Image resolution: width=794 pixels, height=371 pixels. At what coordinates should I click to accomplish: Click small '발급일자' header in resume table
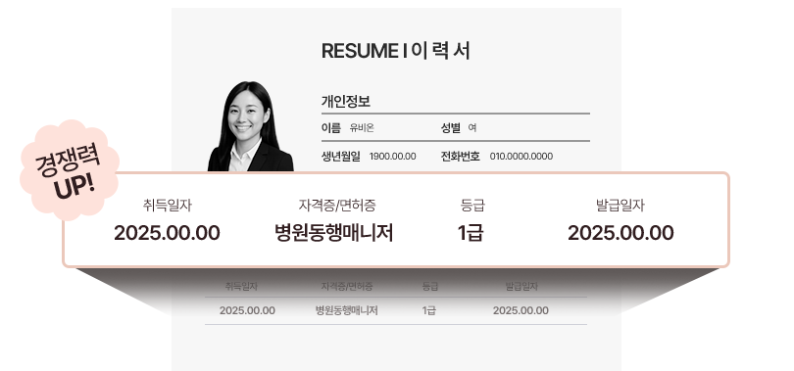521,287
